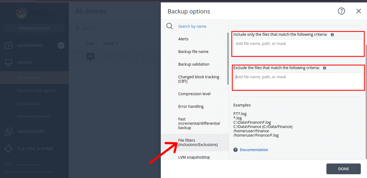The width and height of the screenshot is (367, 178).
Task: Close the Backup options panel
Action: tap(358, 11)
